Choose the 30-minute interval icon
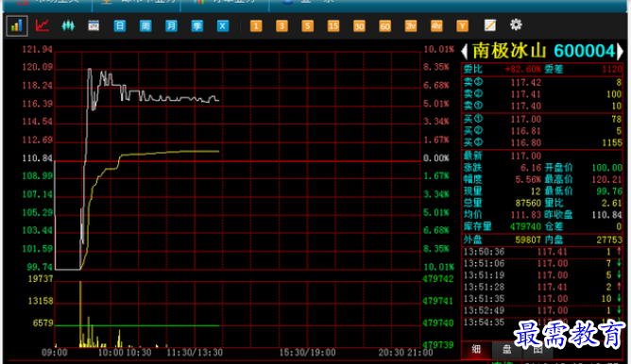Image resolution: width=631 pixels, height=364 pixels. (x=359, y=26)
